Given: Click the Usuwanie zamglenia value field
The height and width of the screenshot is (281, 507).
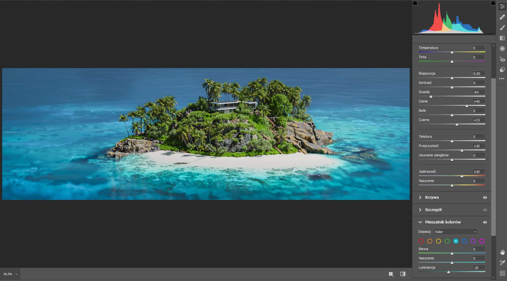Looking at the screenshot, I should (x=478, y=155).
